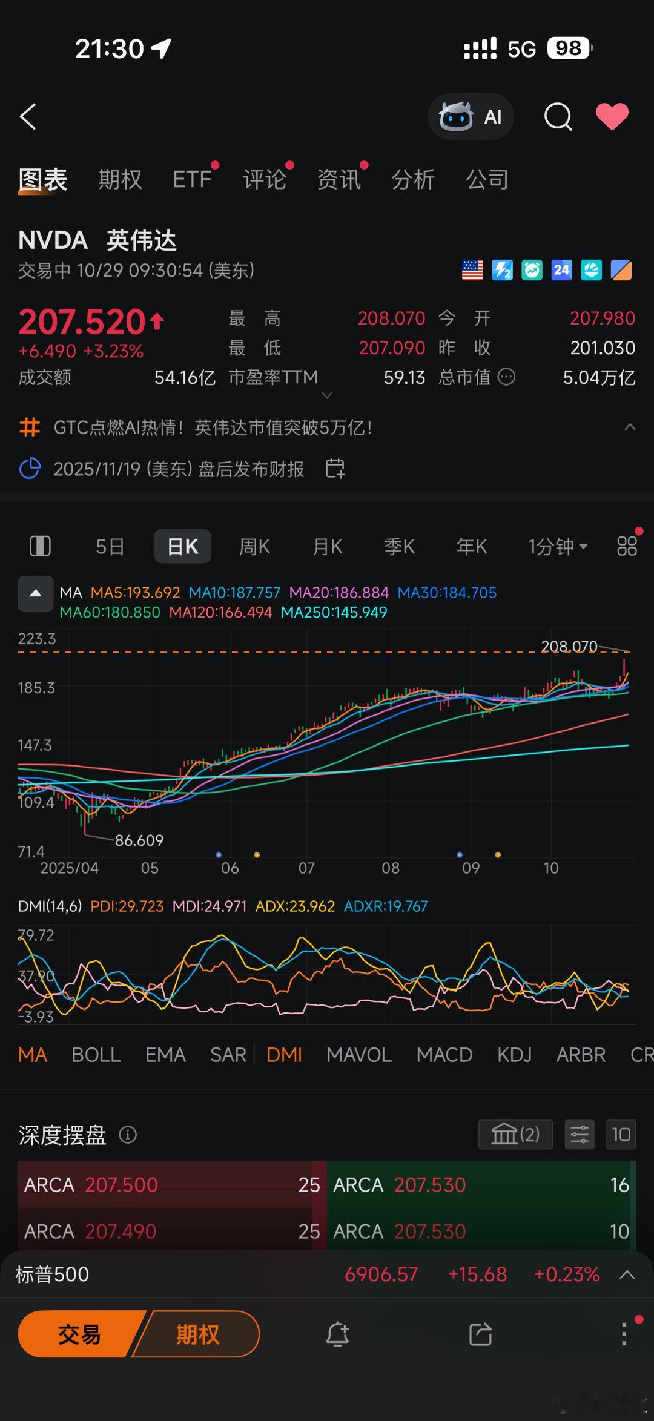Tap yellow event dot near 09
The image size is (654, 1421).
tap(498, 855)
